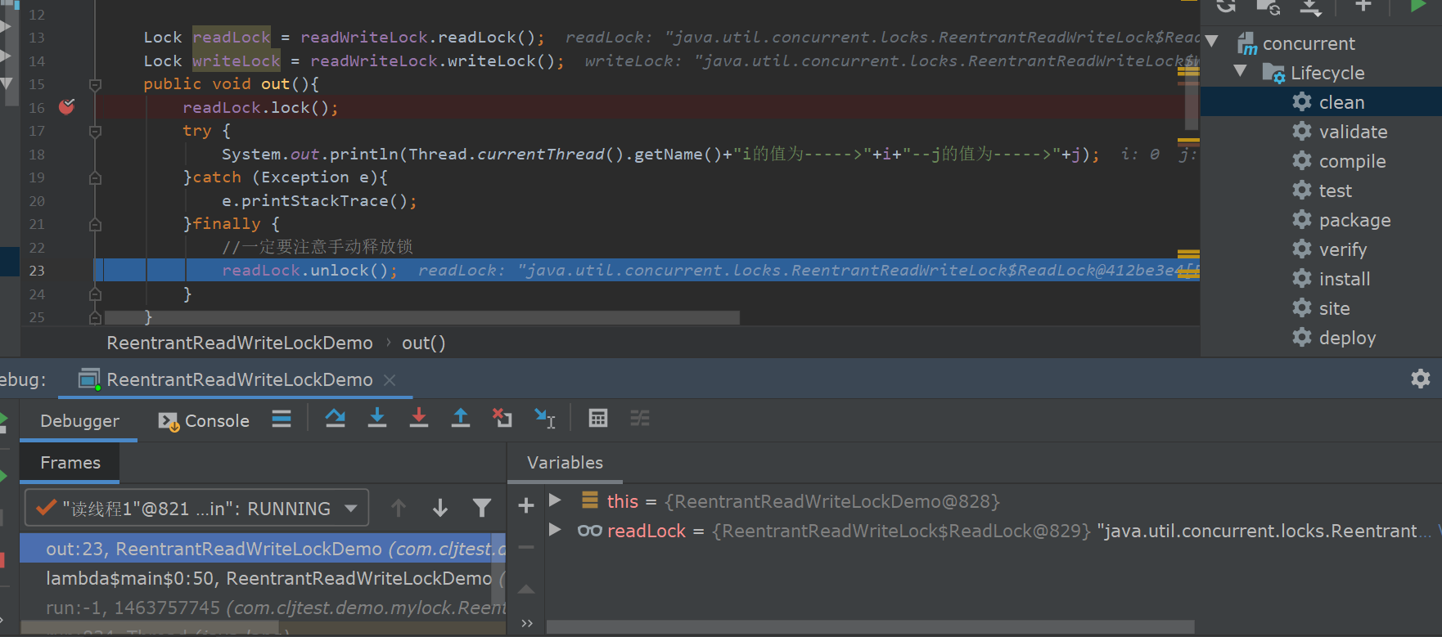Fold the try block at line 17
Screen dimensions: 1442x637
click(95, 131)
